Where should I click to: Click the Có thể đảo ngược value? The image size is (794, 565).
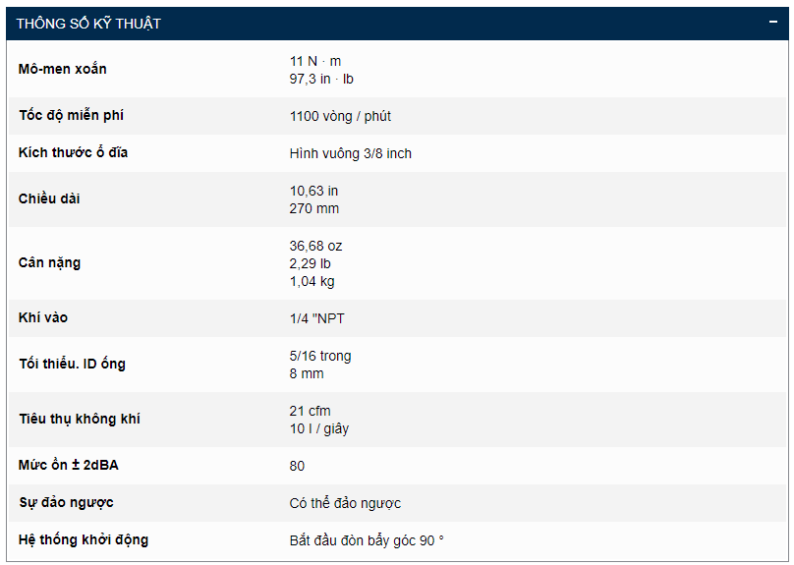(x=345, y=503)
